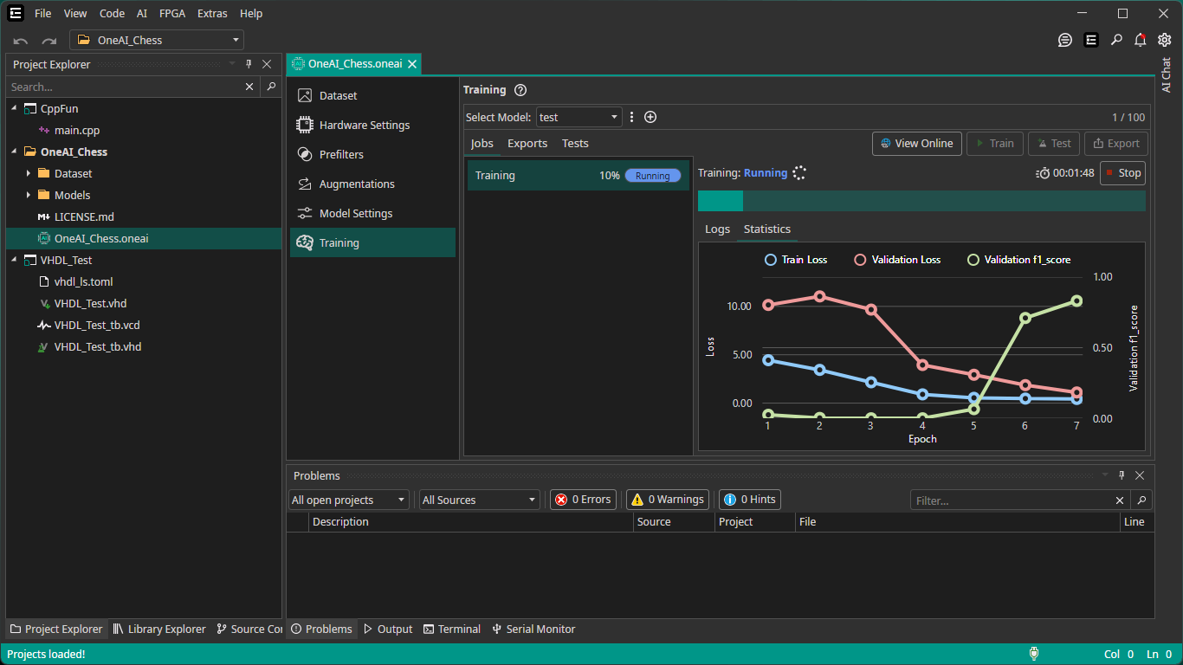Toggle the 0 Errors filter
This screenshot has width=1183, height=665.
tap(584, 500)
